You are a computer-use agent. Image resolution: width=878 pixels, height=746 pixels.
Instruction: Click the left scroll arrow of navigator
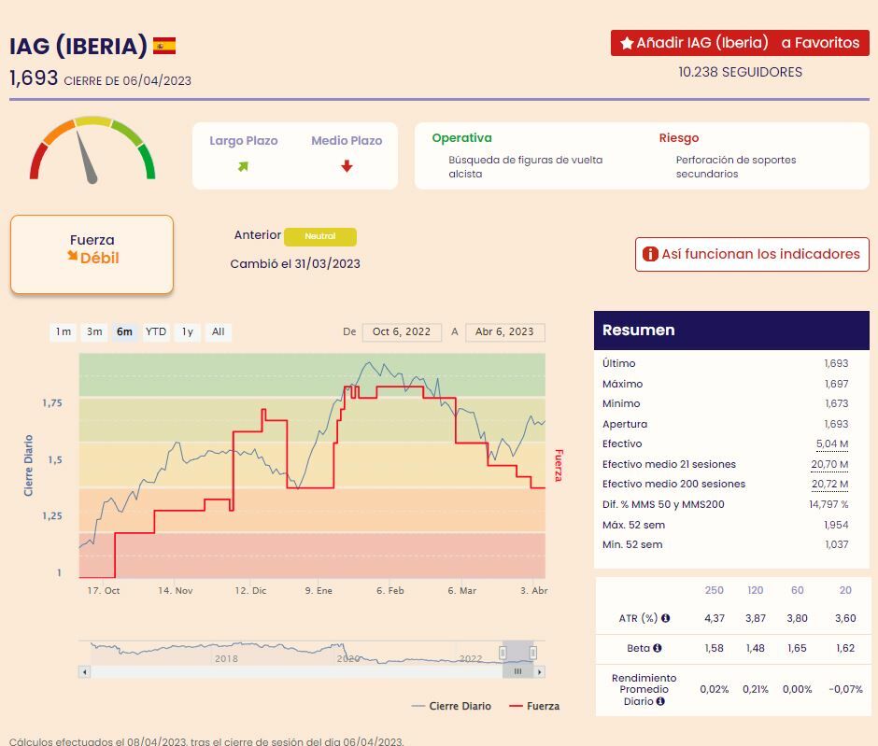[85, 671]
